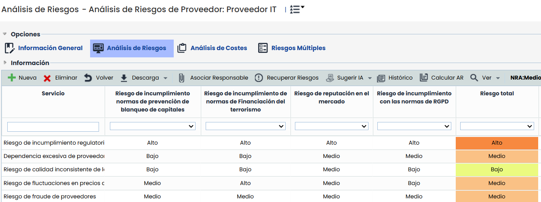
Task: Click the Recuperar Riesgos exclamation icon
Action: pyautogui.click(x=259, y=78)
